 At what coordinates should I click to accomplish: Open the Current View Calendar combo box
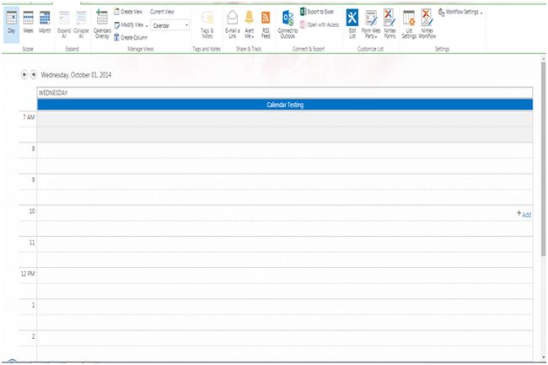(x=170, y=25)
